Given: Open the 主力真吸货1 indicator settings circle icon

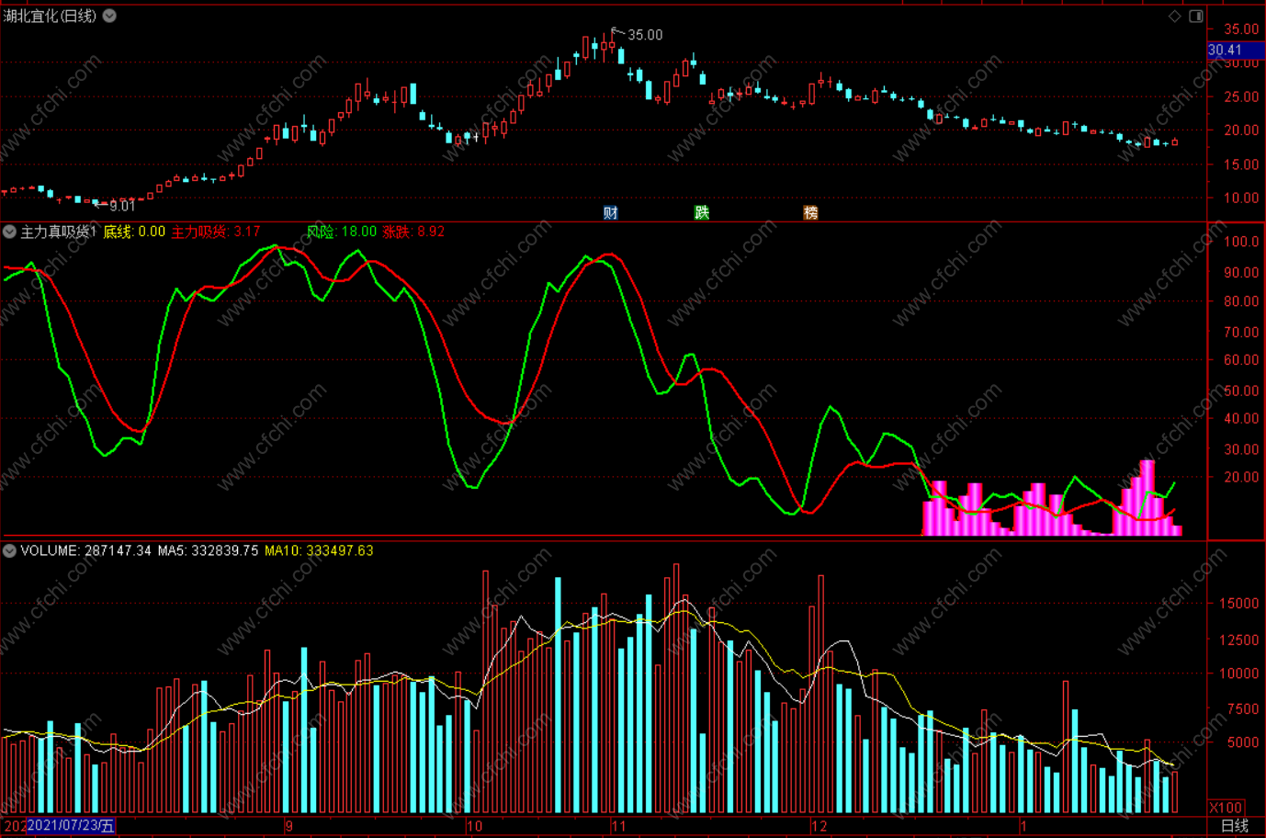Looking at the screenshot, I should click(x=9, y=232).
